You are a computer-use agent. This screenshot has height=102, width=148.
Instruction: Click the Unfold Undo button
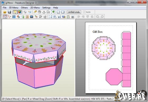[74, 12]
